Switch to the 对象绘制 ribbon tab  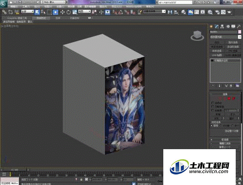coord(74,18)
